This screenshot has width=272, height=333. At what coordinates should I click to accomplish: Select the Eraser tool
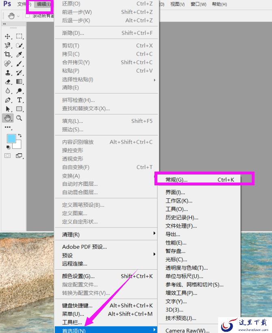click(8, 82)
